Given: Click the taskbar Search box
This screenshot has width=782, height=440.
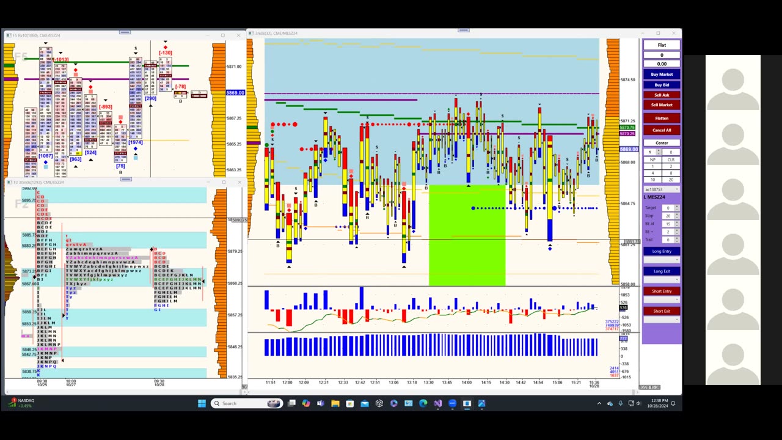Looking at the screenshot, I should point(246,403).
